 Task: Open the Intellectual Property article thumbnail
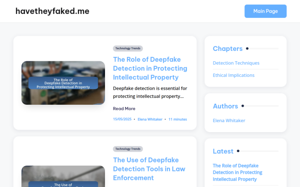coord(63,83)
